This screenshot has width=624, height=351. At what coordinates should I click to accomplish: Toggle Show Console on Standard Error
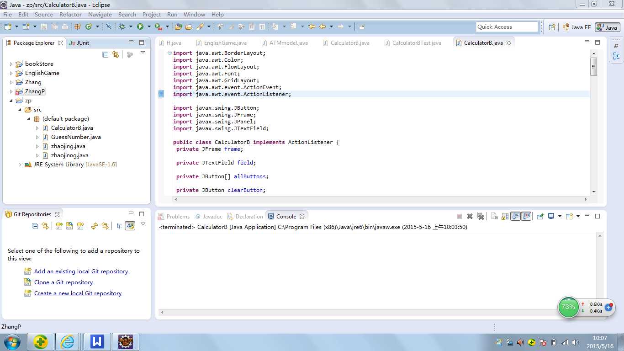[527, 217]
